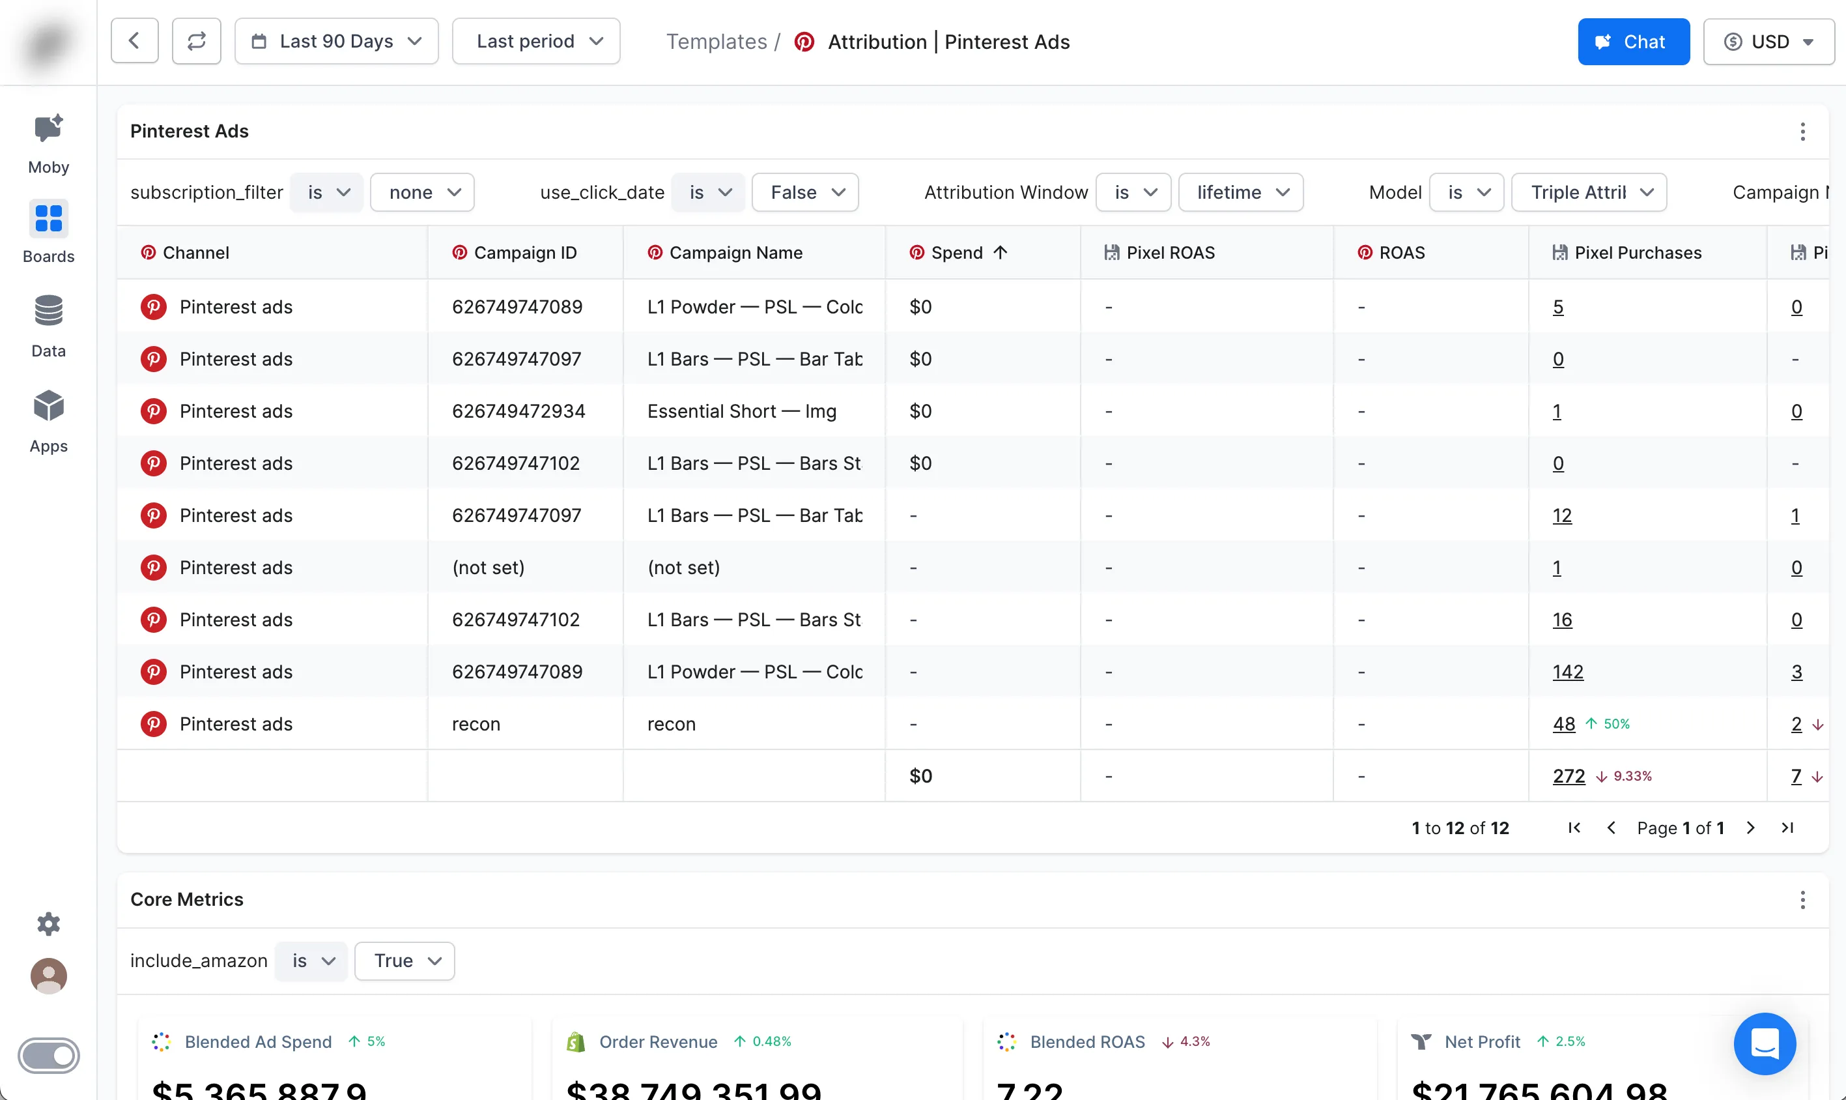Open Moby AI chat icon in sidebar
Viewport: 1846px width, 1100px height.
[x=48, y=130]
